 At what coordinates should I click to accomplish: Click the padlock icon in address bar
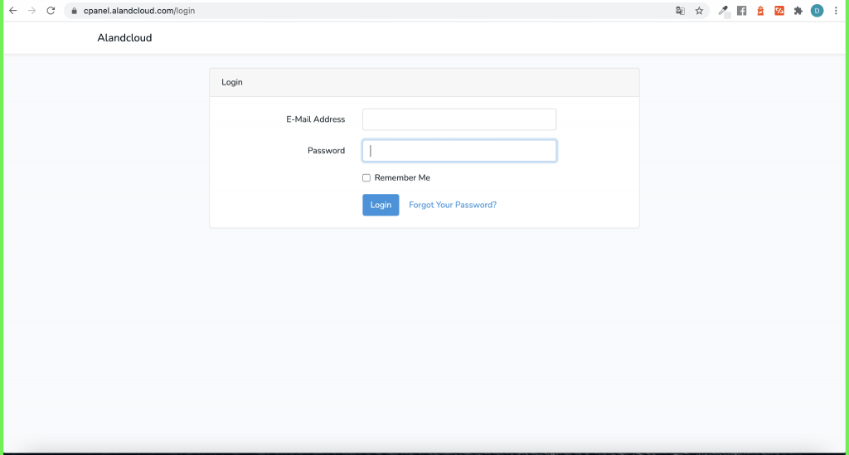[x=74, y=11]
